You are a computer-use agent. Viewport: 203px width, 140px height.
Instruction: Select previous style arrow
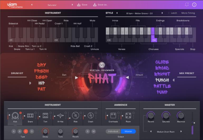pos(117,13)
